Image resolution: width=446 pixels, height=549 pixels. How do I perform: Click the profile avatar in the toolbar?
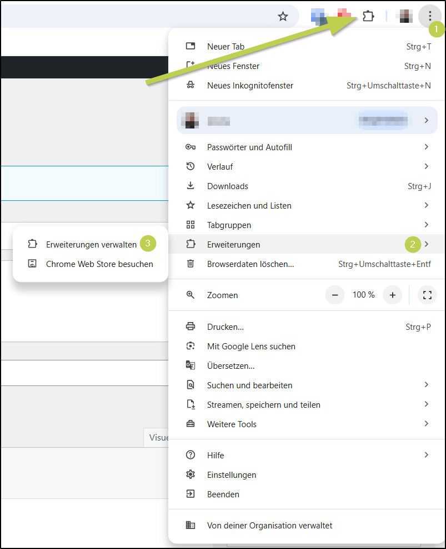405,16
